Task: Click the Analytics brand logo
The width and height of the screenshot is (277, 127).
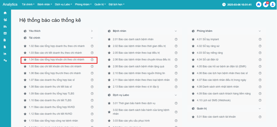Action: coord(10,5)
